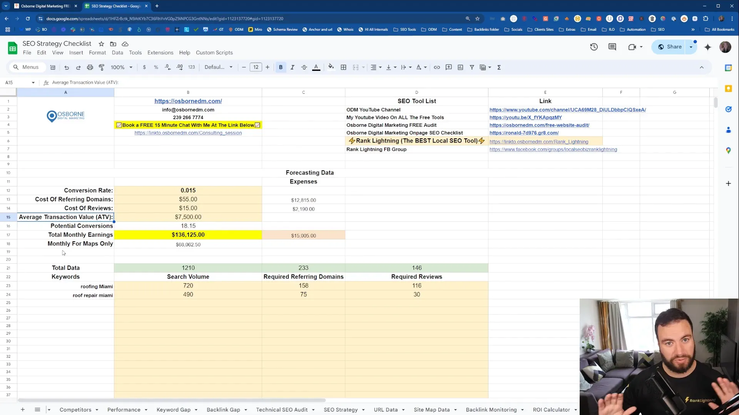Open Google Calendar side panel

tap(728, 68)
